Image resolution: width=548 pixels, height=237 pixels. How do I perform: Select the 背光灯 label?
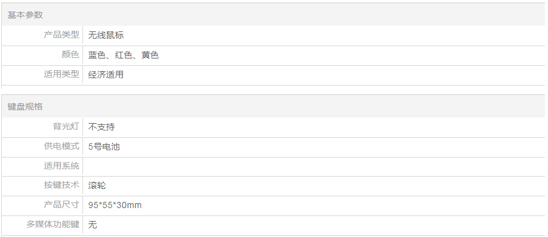click(66, 127)
